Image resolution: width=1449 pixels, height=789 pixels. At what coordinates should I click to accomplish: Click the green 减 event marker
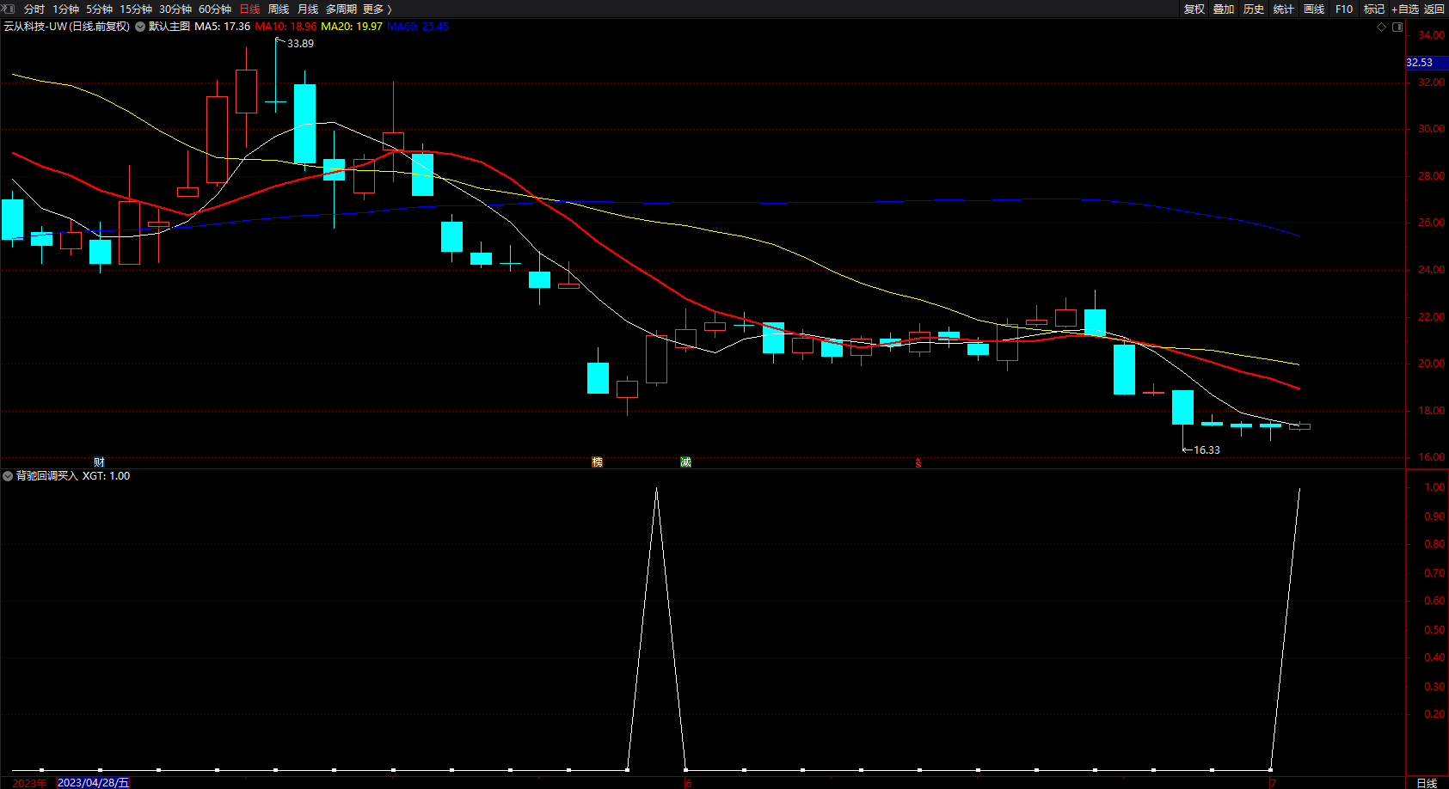click(685, 462)
